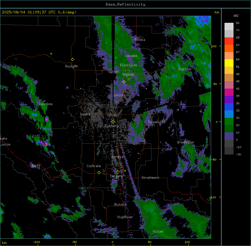This screenshot has width=251, height=246.
Task: Click the blue swatch between 36 and 33 dBZ
Action: click(229, 107)
